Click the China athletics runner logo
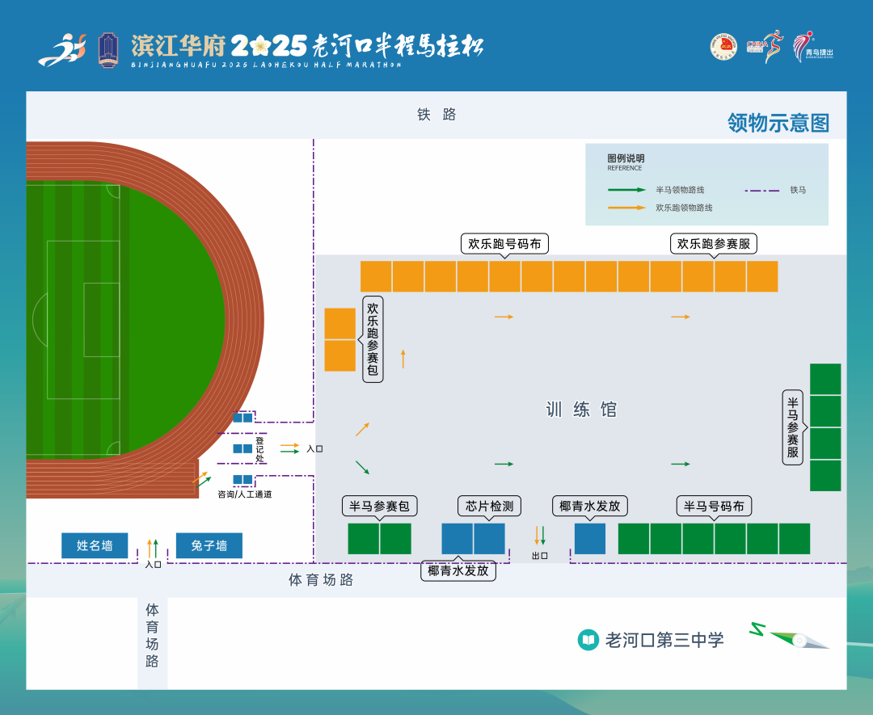The image size is (873, 715). click(x=765, y=47)
